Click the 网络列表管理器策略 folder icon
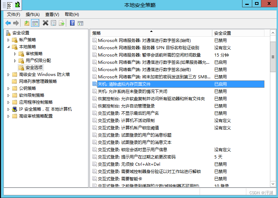This screenshot has width=278, height=198. [x=15, y=81]
